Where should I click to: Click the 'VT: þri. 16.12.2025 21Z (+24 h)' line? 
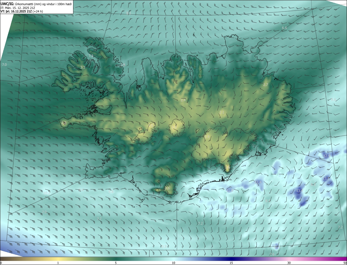click(x=22, y=11)
